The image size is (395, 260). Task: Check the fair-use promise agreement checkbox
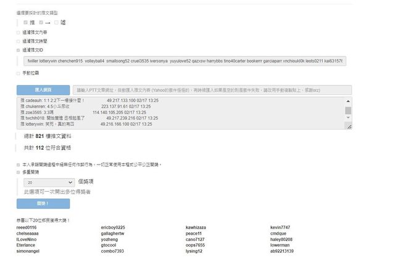tap(18, 165)
